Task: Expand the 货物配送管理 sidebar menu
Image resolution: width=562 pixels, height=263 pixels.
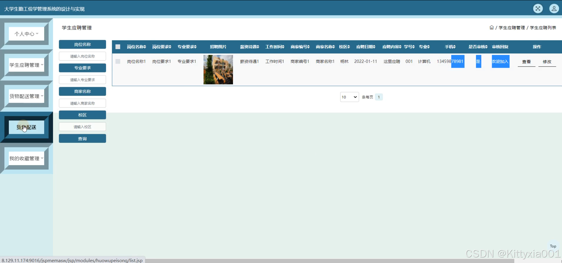Action: 26,96
